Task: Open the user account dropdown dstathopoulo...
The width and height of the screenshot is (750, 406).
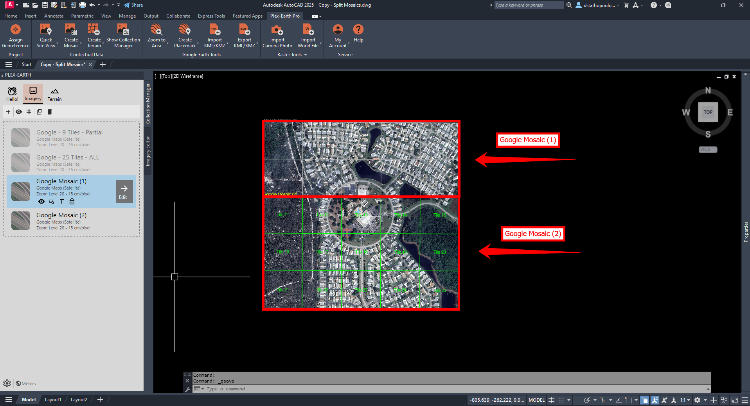Action: [597, 5]
